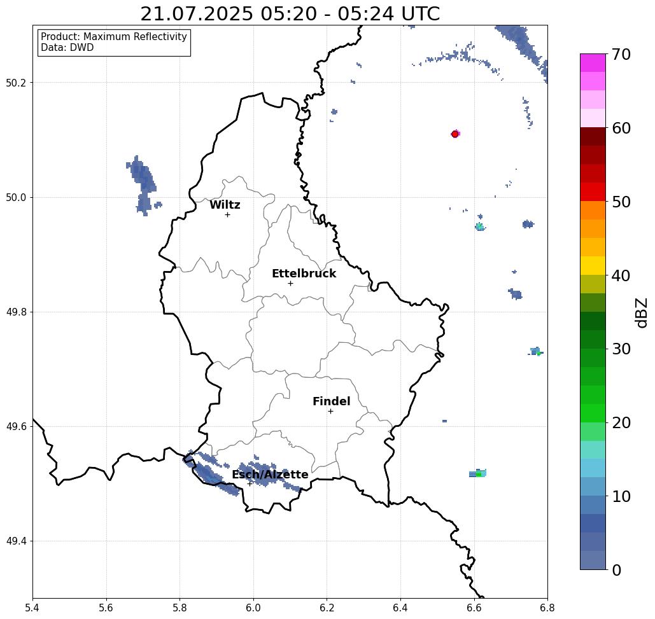Click the dBZ colorbar axis label

(642, 312)
